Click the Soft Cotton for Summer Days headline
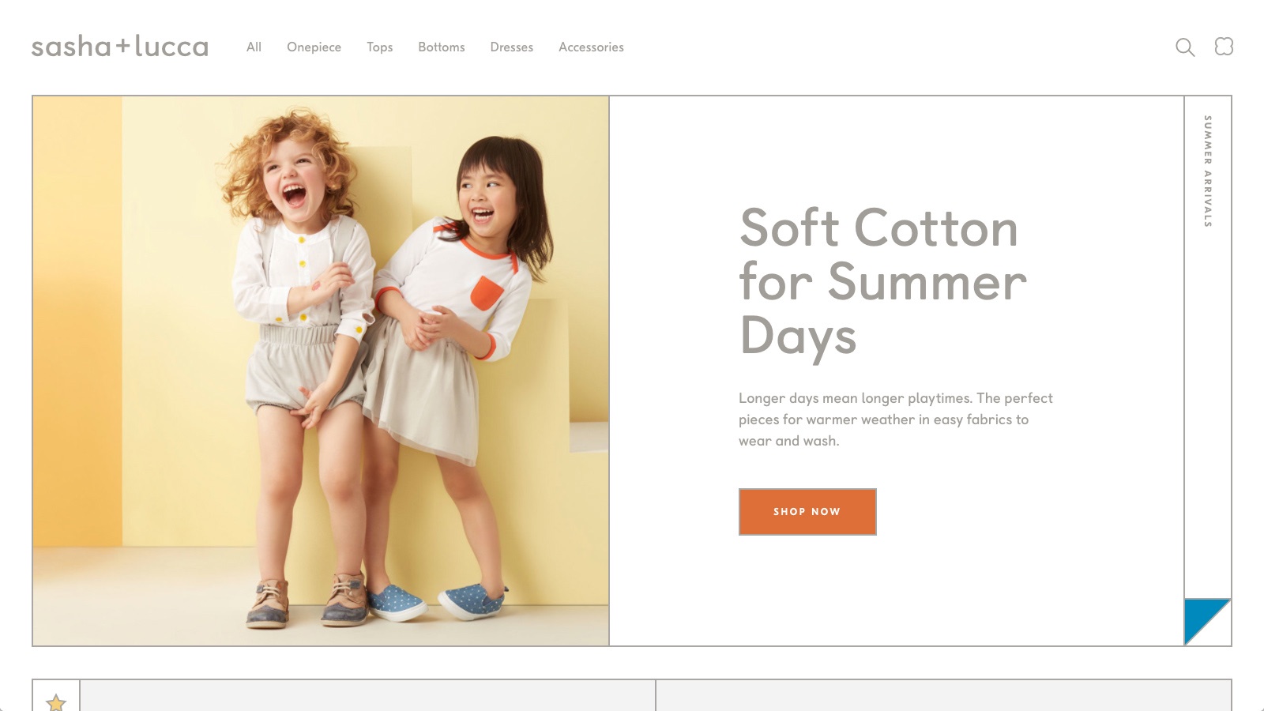The height and width of the screenshot is (711, 1264). (883, 281)
